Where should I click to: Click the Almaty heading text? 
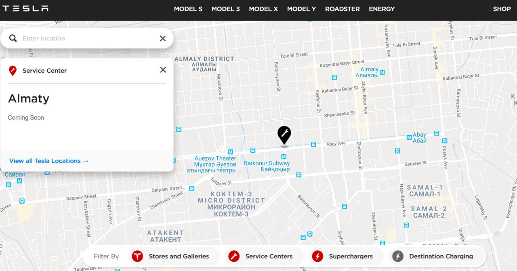tap(29, 98)
